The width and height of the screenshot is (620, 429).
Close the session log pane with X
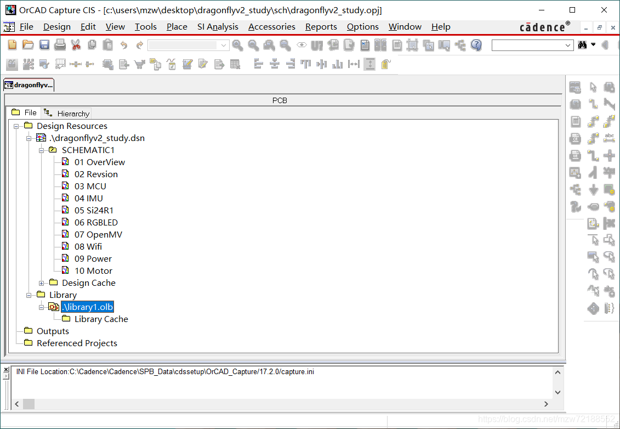point(6,370)
